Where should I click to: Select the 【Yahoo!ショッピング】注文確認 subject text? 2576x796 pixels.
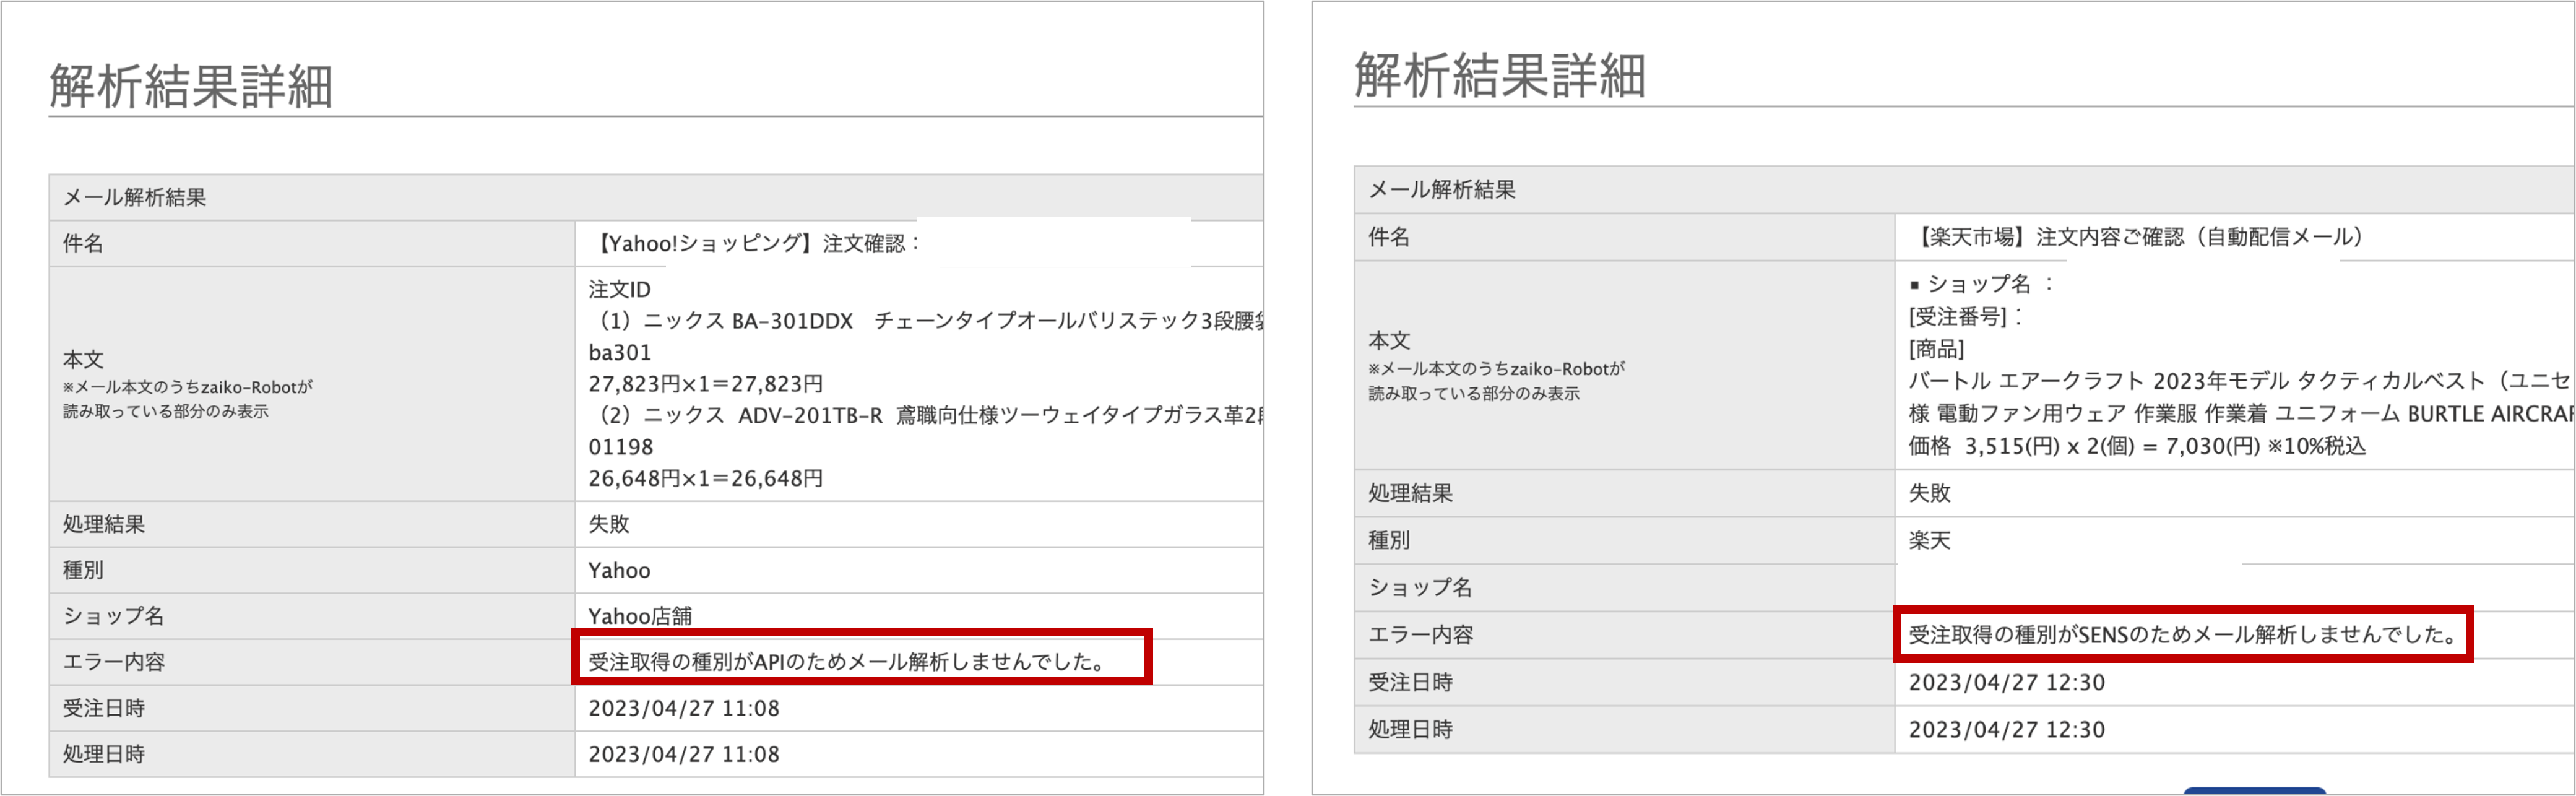[755, 243]
